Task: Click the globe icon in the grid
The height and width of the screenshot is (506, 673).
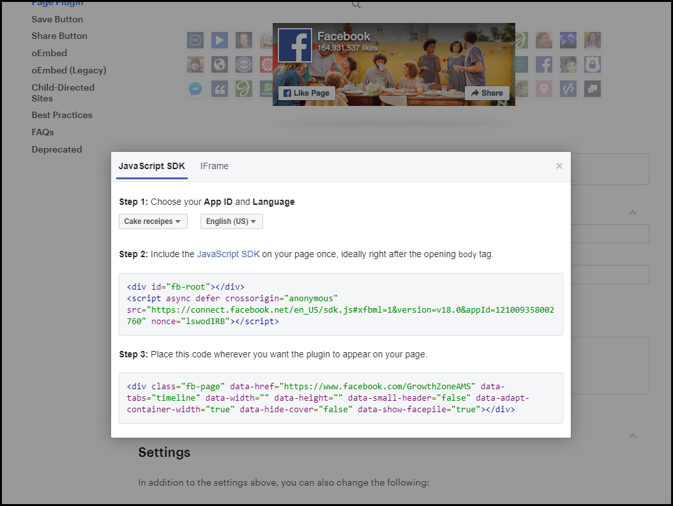Action: click(x=220, y=64)
